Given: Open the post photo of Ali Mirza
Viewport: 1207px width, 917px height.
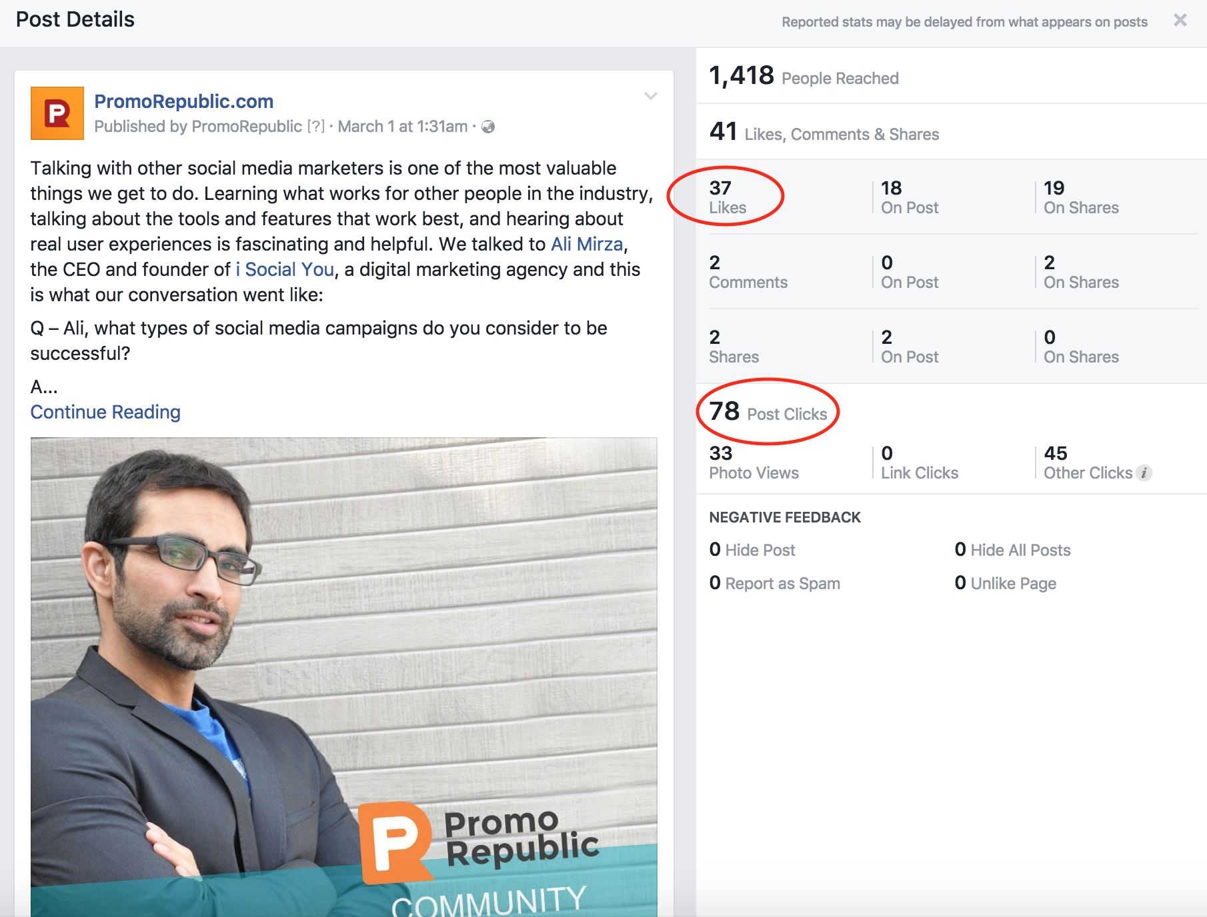Looking at the screenshot, I should click(344, 677).
